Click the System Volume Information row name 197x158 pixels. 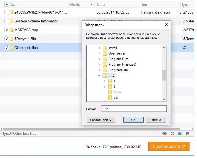[x=36, y=21]
